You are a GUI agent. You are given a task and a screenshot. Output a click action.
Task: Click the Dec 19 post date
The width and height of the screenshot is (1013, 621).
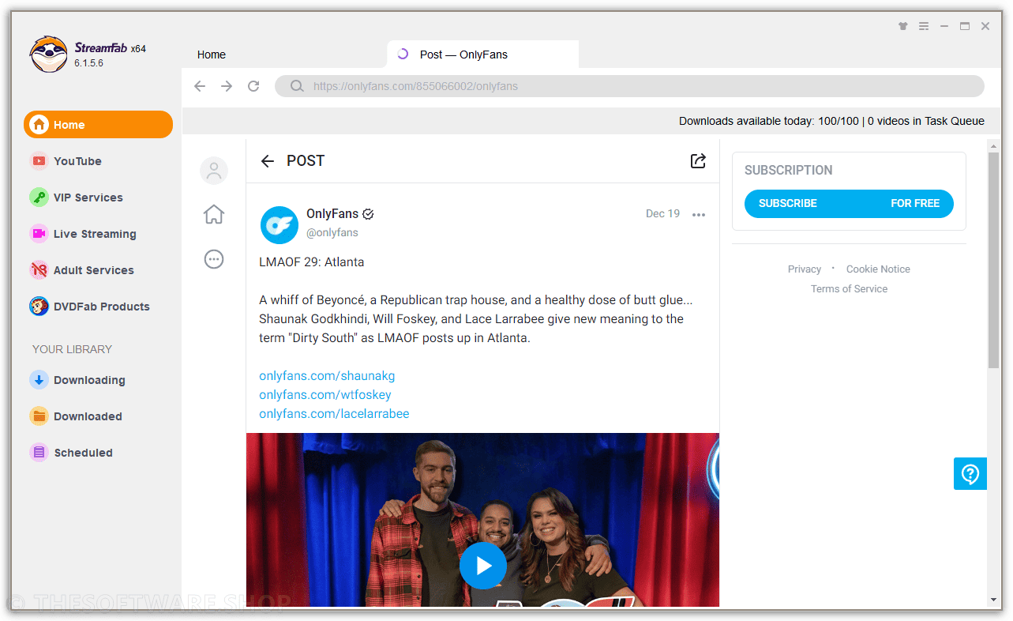coord(662,214)
